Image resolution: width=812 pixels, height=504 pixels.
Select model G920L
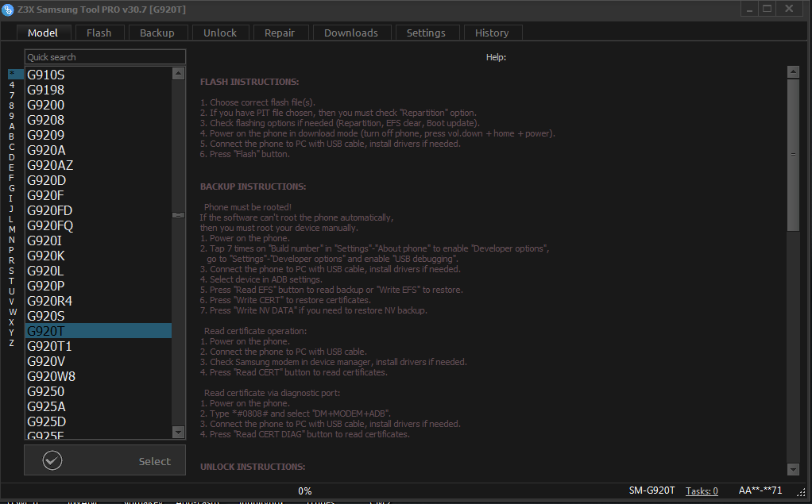(x=99, y=271)
